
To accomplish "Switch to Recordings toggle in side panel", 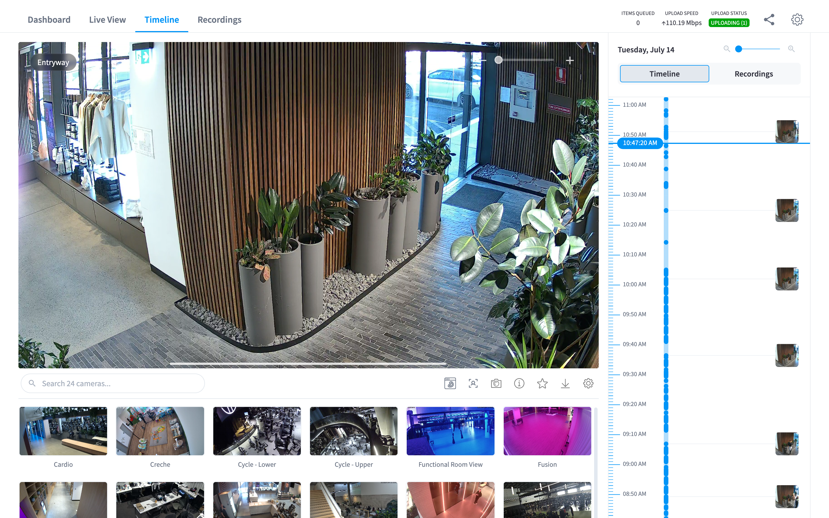I will tap(754, 74).
